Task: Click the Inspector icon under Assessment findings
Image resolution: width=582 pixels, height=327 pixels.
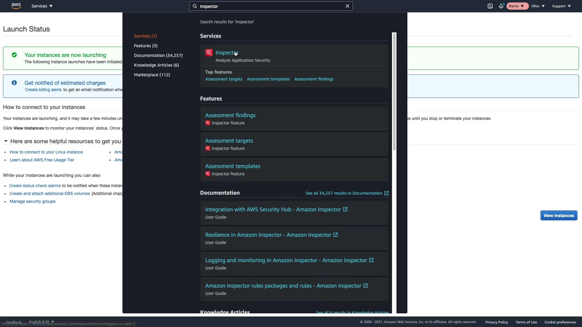Action: [x=208, y=123]
